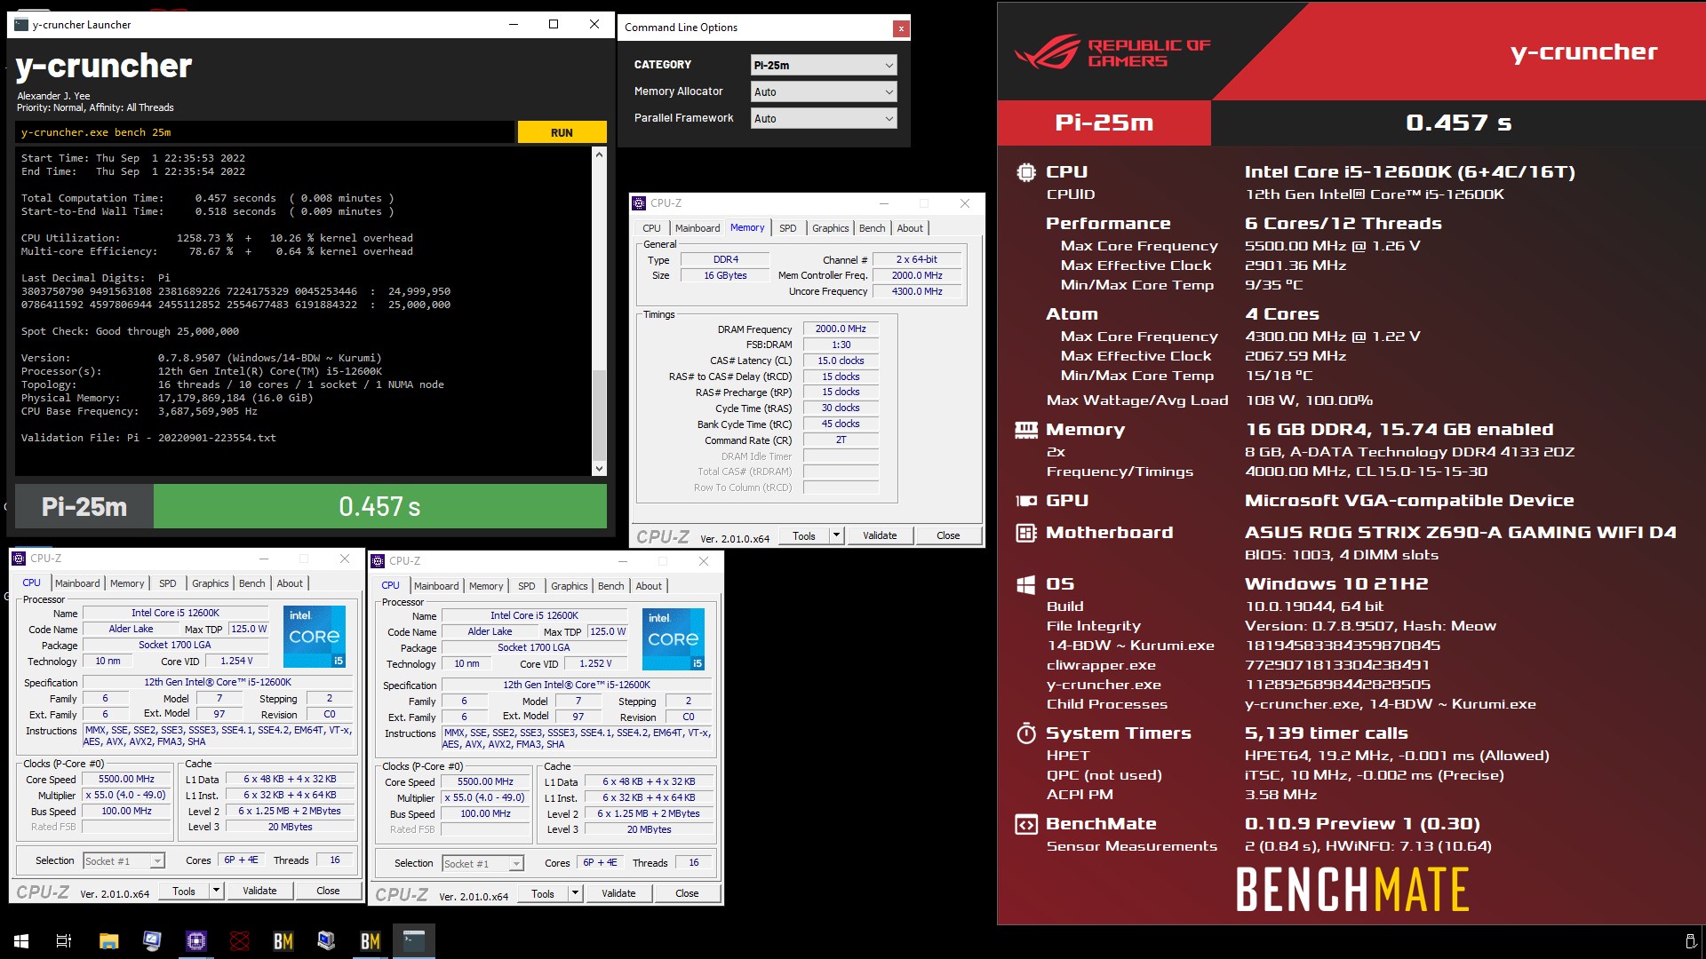Click the system tray icon on the taskbar

1690,940
